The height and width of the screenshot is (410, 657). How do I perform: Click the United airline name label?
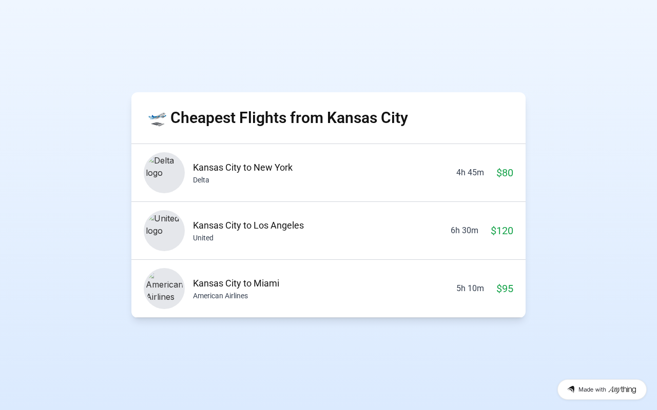tap(203, 238)
